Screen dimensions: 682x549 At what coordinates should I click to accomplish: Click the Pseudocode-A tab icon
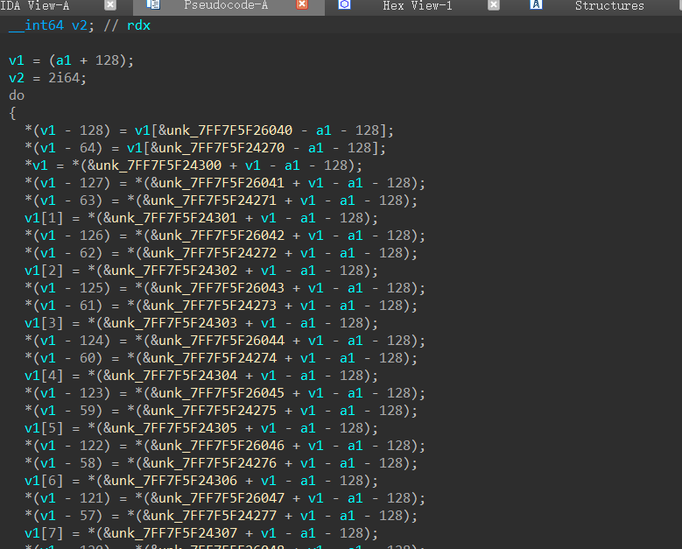point(153,5)
